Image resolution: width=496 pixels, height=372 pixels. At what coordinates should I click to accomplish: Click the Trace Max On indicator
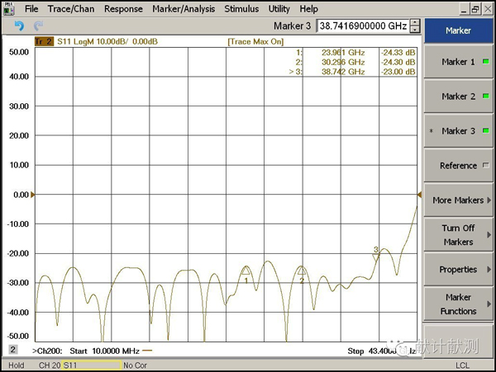(255, 41)
